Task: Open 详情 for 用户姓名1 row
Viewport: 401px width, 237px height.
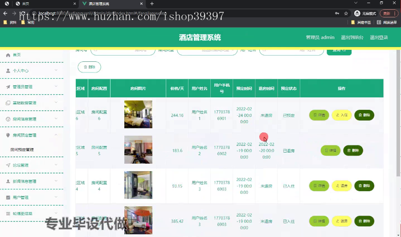Action: coord(319,115)
